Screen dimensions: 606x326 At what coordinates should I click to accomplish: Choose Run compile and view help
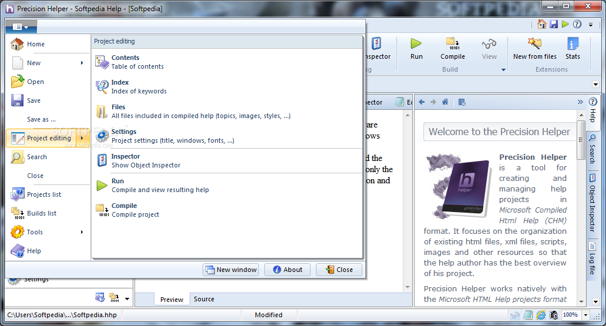(227, 186)
